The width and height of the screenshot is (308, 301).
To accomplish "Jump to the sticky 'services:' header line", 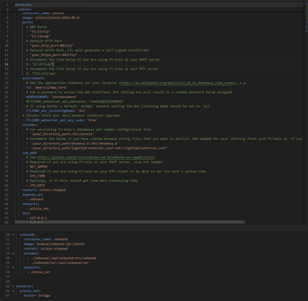I will 23,5.
